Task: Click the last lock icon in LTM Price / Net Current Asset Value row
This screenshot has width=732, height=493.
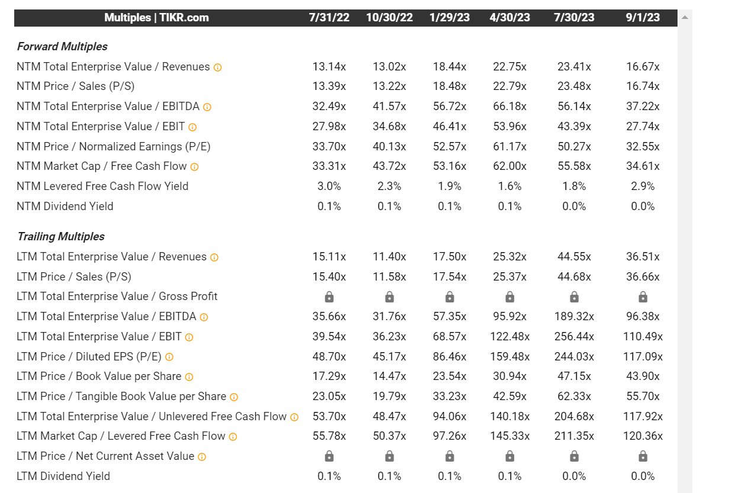Action: (x=643, y=456)
